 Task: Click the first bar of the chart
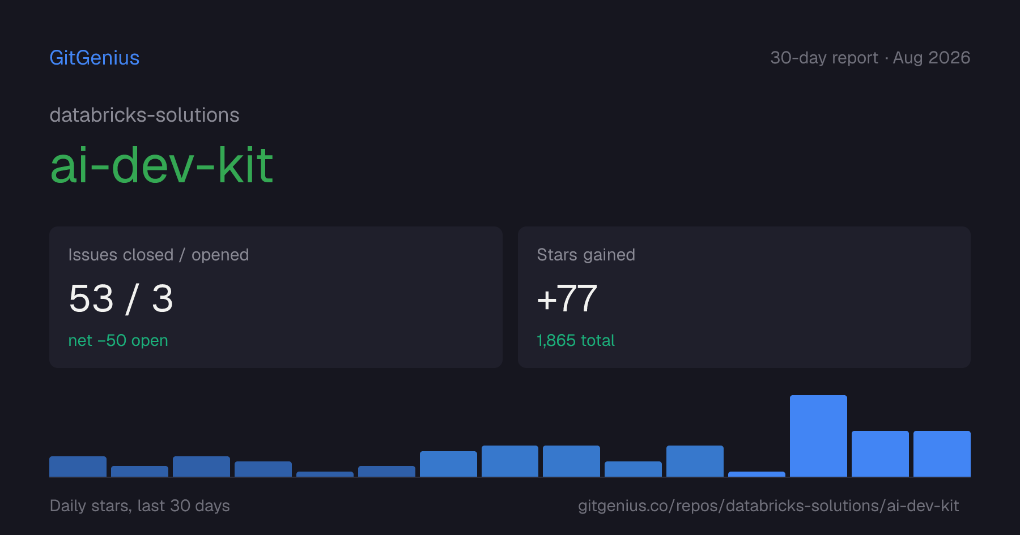tap(78, 466)
